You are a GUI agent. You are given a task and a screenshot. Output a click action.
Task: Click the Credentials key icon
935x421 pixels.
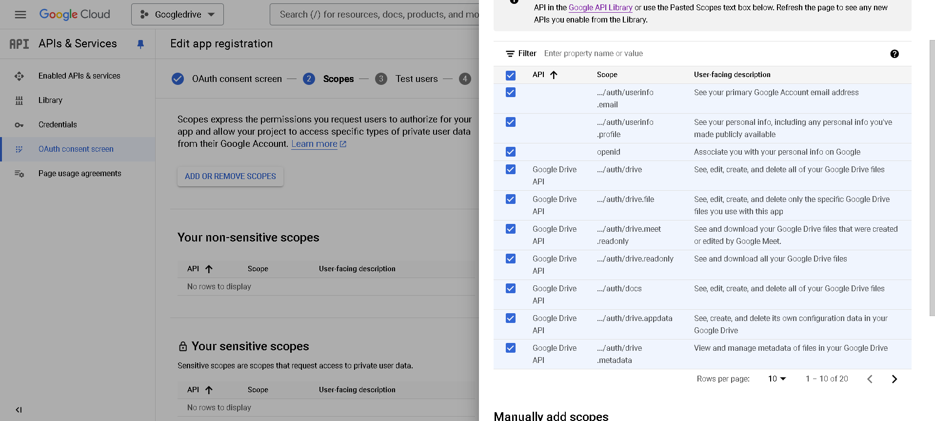point(19,125)
